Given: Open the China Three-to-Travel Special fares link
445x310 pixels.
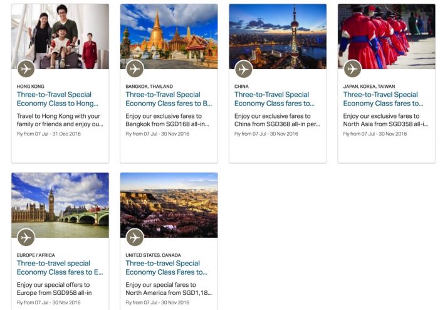Looking at the screenshot, I should point(275,99).
